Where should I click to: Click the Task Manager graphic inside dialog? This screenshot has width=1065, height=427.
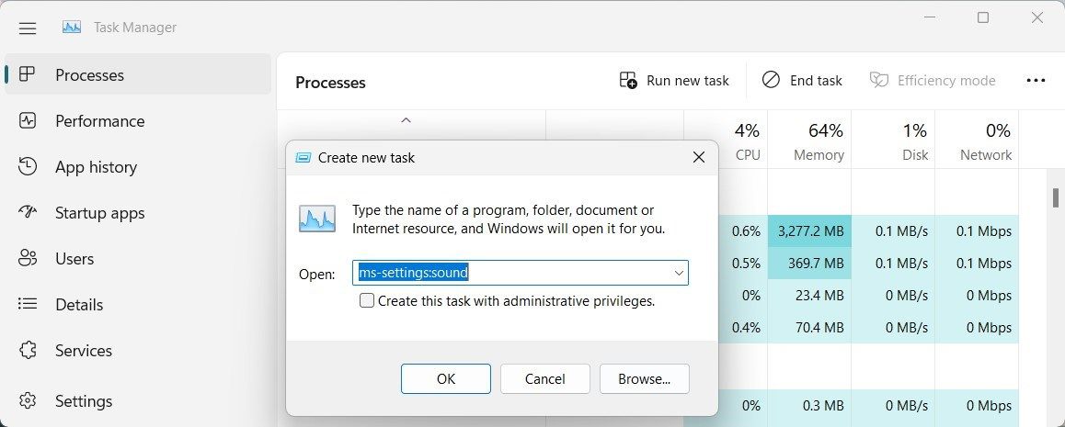[317, 219]
